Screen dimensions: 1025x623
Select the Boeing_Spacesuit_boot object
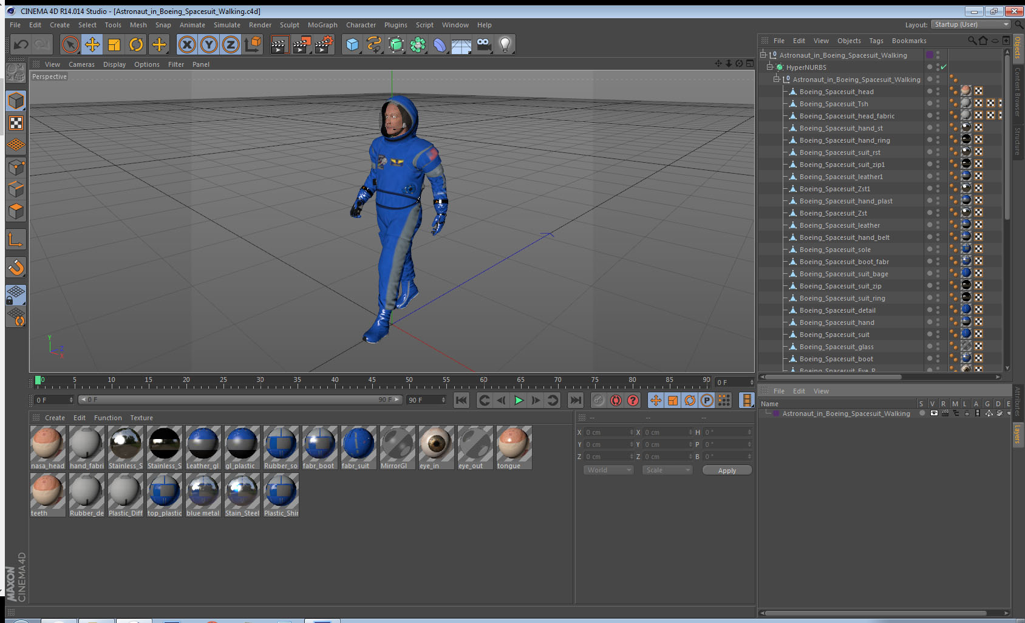[836, 359]
